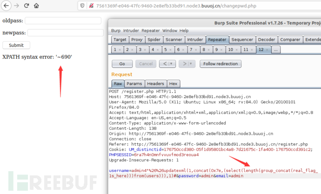The height and width of the screenshot is (194, 321).
Task: Open the Intruder menu in menu bar
Action: [131, 31]
